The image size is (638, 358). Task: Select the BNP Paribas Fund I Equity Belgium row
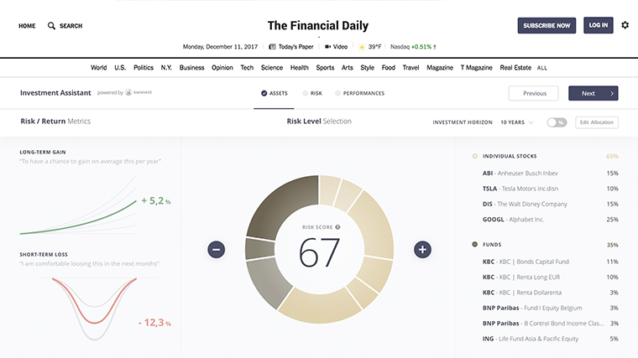click(550, 308)
